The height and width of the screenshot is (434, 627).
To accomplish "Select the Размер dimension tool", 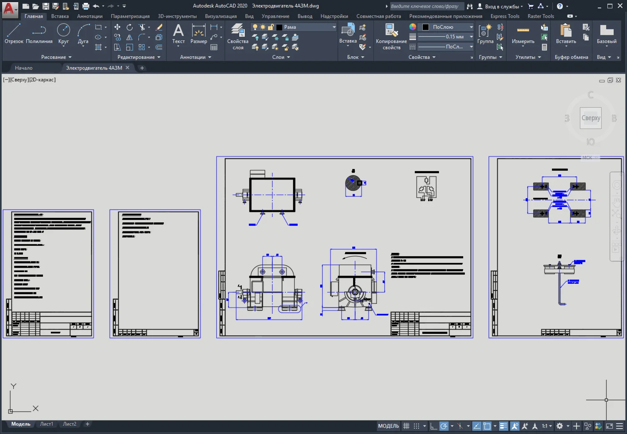I will (199, 33).
